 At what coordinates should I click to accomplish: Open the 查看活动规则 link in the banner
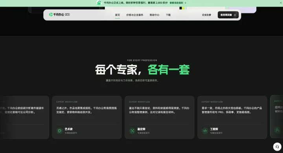click(x=178, y=3)
